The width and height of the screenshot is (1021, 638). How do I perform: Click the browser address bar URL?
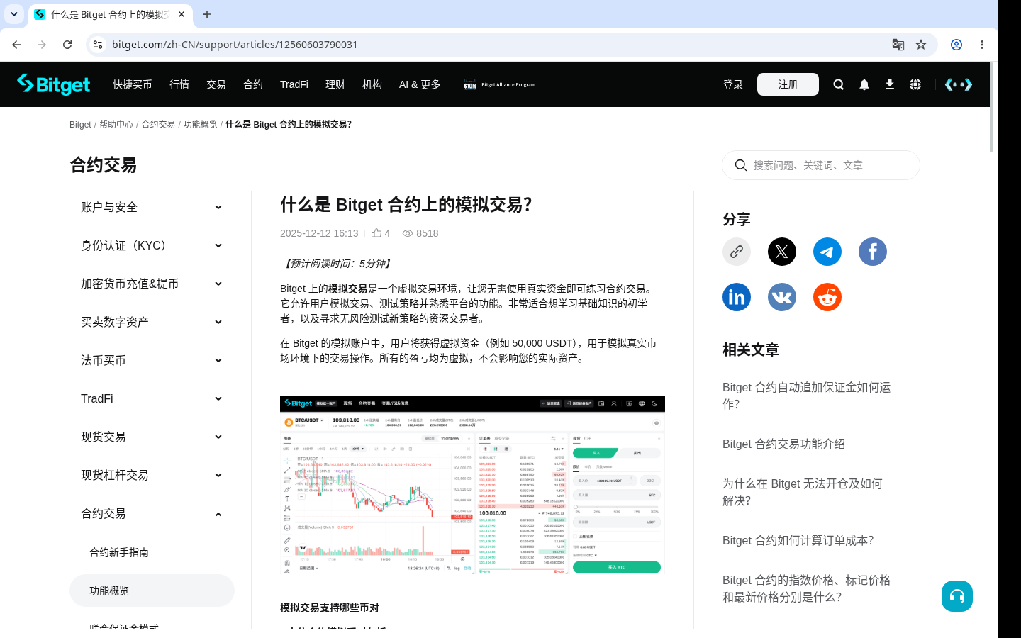point(235,45)
